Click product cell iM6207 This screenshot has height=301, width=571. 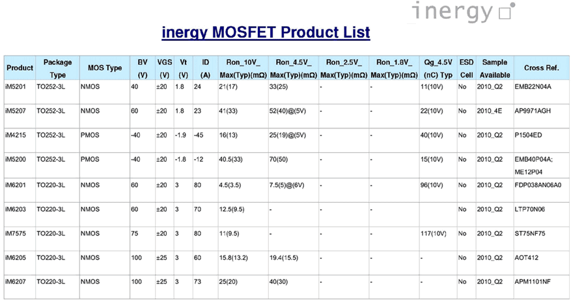coord(16,281)
